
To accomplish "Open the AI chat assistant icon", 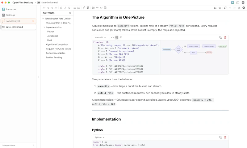I will point(244,8).
